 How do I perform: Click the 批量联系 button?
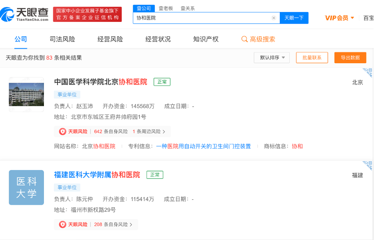(312, 58)
